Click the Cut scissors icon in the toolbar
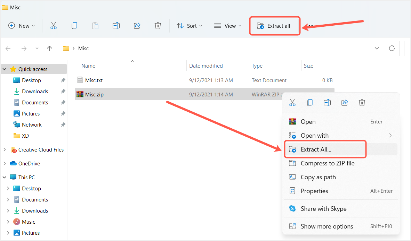This screenshot has width=411, height=241. point(53,26)
